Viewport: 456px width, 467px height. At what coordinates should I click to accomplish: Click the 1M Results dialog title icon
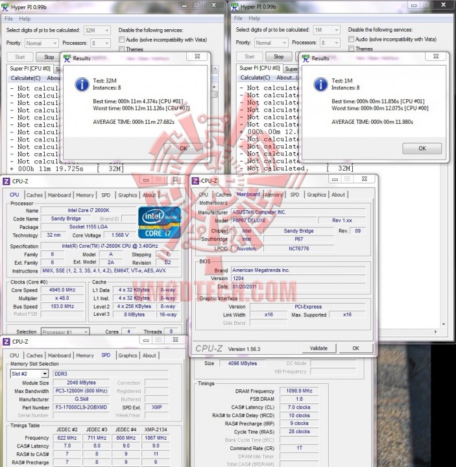coord(306,58)
